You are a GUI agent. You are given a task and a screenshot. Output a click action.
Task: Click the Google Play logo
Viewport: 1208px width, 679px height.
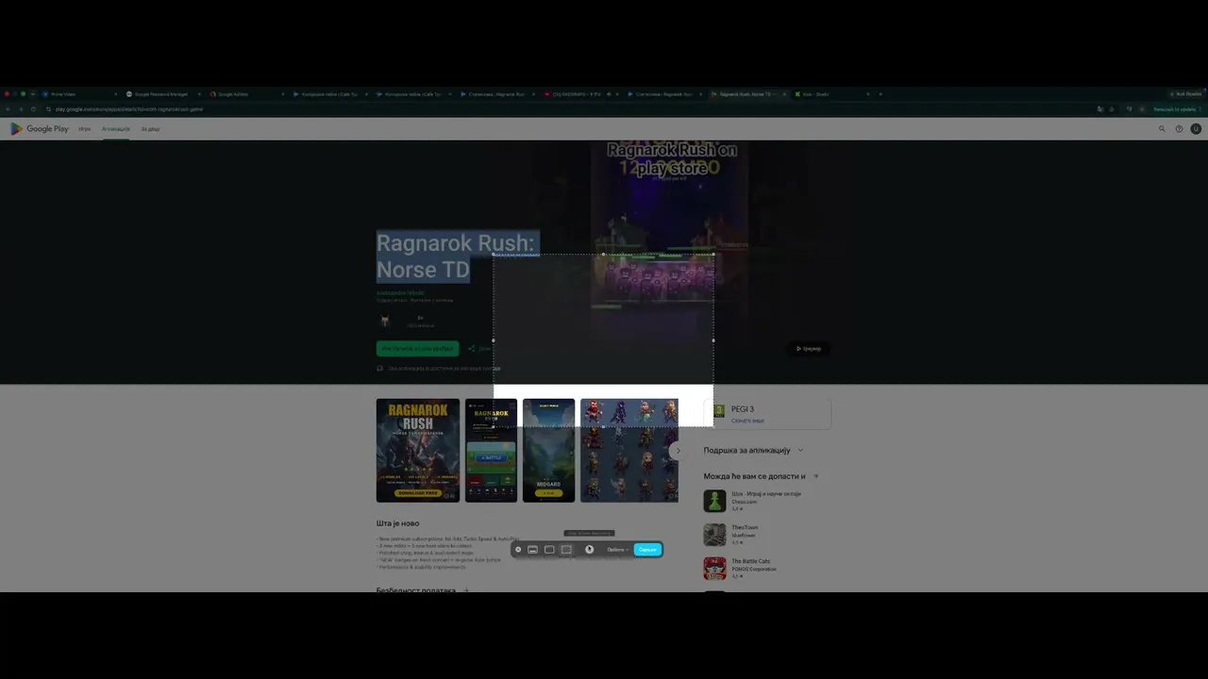(40, 129)
